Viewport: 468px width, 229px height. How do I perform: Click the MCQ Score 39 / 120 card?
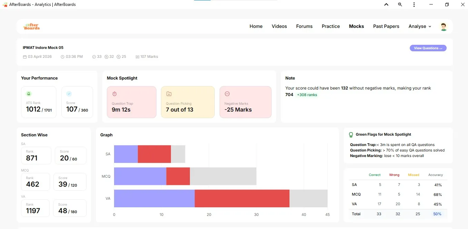70,182
